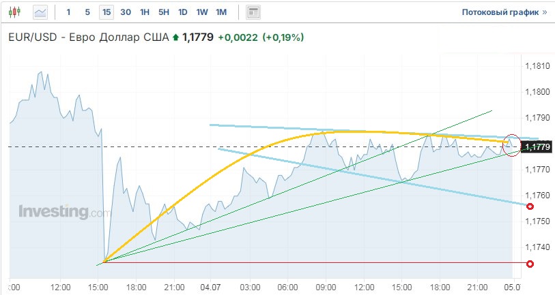Image resolution: width=555 pixels, height=295 pixels.
Task: Choose the 30 minute interval
Action: [x=126, y=12]
